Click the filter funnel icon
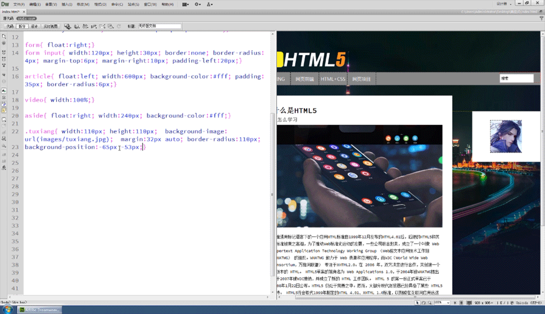The height and width of the screenshot is (314, 545). [x=541, y=18]
